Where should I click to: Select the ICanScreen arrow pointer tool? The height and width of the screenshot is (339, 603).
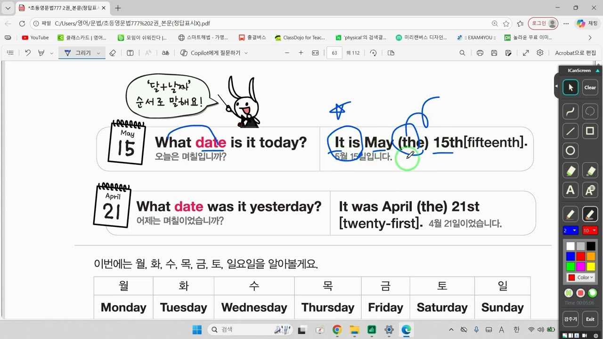(x=570, y=88)
